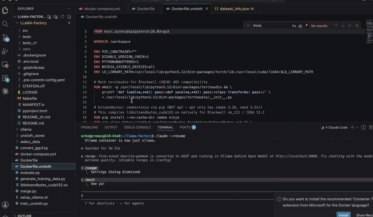Screen dimensions: 373x217
Task: Click Install button in extension notification
Action: [x=343, y=215]
